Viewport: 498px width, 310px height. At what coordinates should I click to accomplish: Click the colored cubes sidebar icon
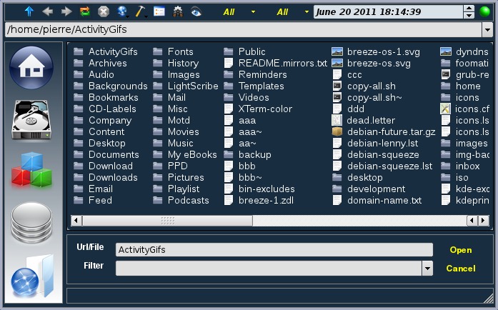[x=31, y=171]
